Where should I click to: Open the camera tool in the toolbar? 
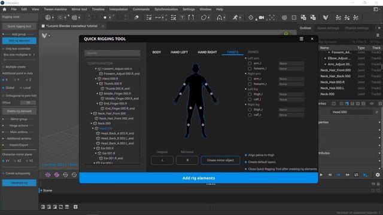[x=262, y=17]
